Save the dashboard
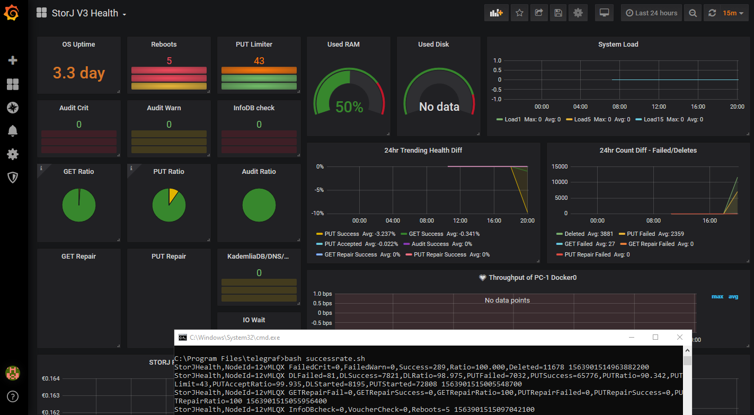 pyautogui.click(x=558, y=13)
